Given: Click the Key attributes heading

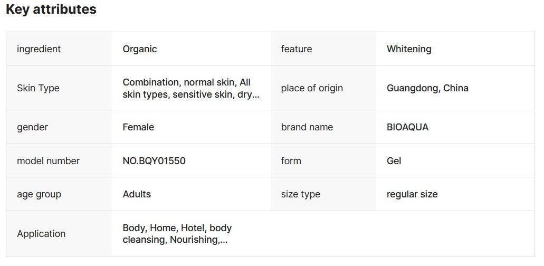Looking at the screenshot, I should pos(51,9).
